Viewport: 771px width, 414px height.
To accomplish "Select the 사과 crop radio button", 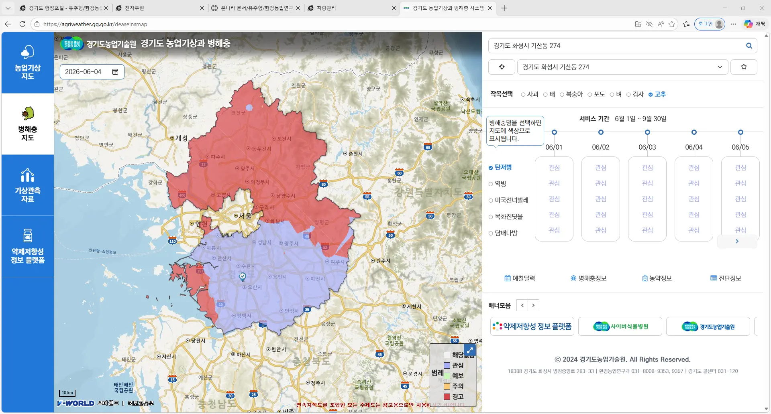I will click(x=523, y=95).
